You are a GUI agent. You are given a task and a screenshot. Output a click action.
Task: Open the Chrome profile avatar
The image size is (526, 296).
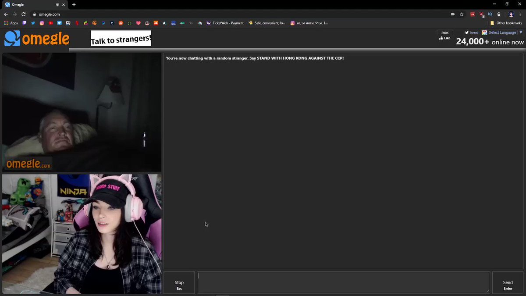pyautogui.click(x=511, y=14)
